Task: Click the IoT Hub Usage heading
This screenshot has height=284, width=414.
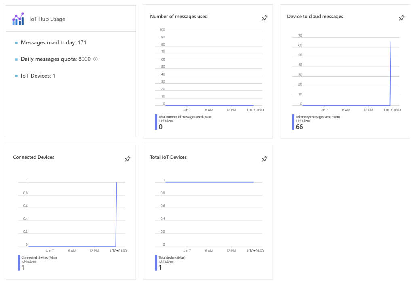Action: (47, 19)
